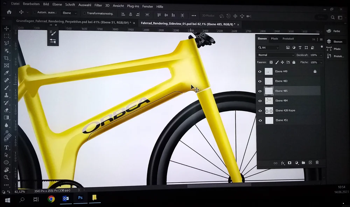Select the Ellipse shape tool
The width and height of the screenshot is (350, 207).
point(6,162)
